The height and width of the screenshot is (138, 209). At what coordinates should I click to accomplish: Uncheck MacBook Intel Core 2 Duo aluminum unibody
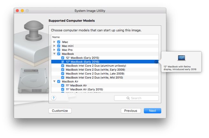tap(63, 66)
